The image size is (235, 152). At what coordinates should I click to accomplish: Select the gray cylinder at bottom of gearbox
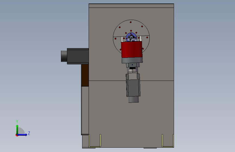point(134,100)
